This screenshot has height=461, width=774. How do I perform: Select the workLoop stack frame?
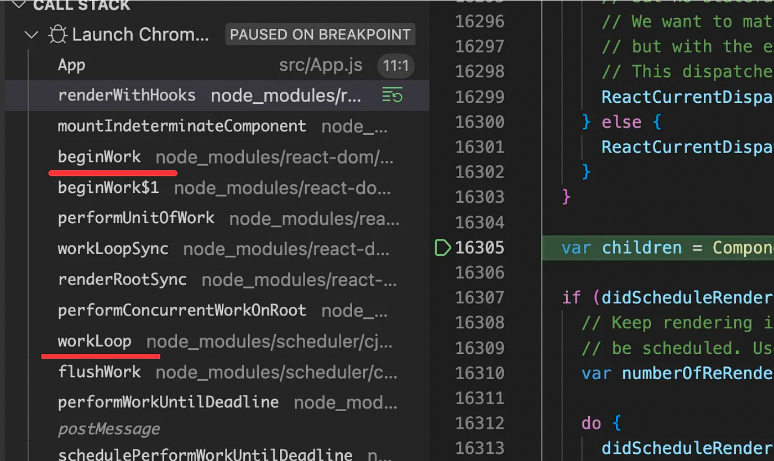(217, 342)
